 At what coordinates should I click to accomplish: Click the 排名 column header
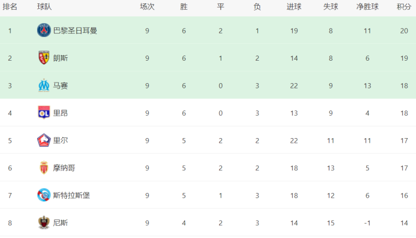pyautogui.click(x=10, y=7)
